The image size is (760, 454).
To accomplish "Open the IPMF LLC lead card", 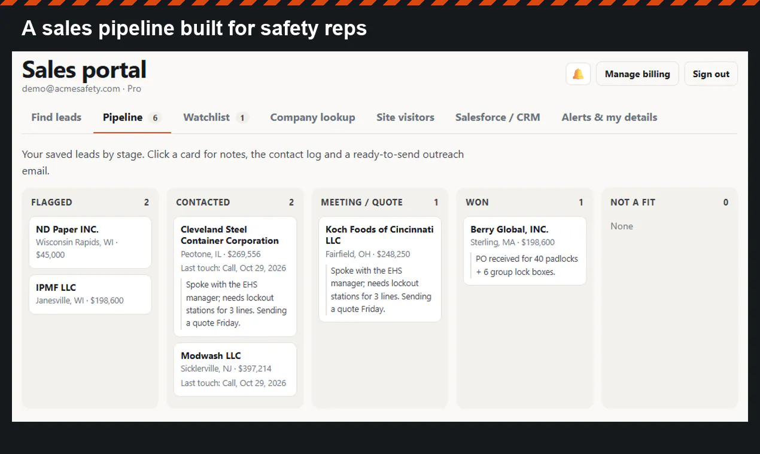I will click(x=90, y=294).
